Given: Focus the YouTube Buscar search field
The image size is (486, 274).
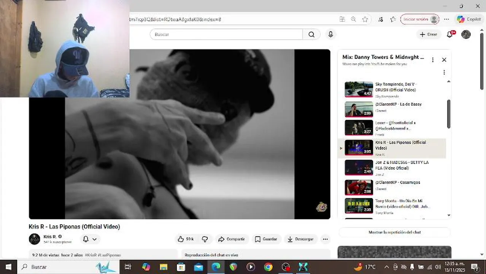Looking at the screenshot, I should tap(226, 34).
